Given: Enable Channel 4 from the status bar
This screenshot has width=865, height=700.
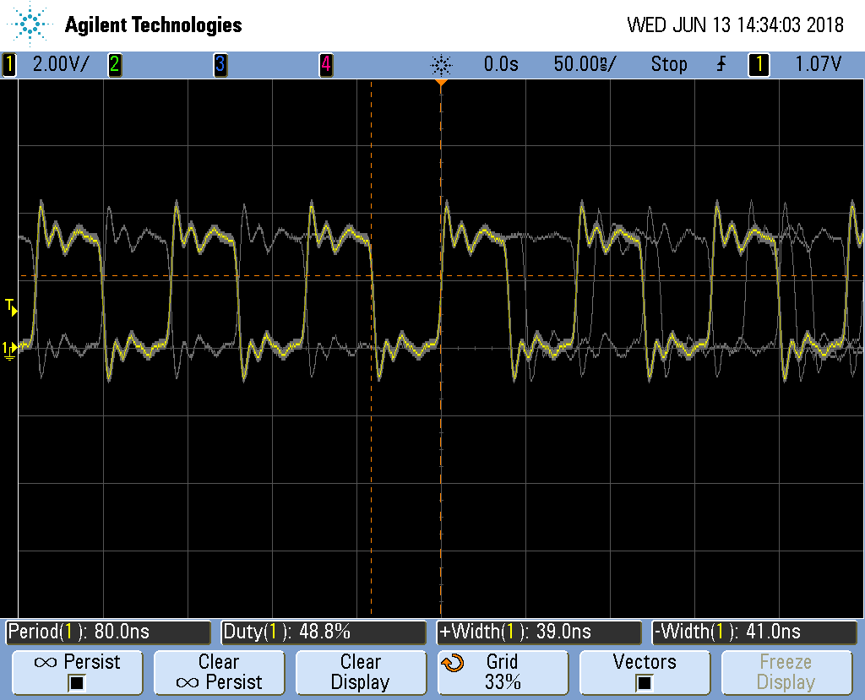Looking at the screenshot, I should 326,64.
